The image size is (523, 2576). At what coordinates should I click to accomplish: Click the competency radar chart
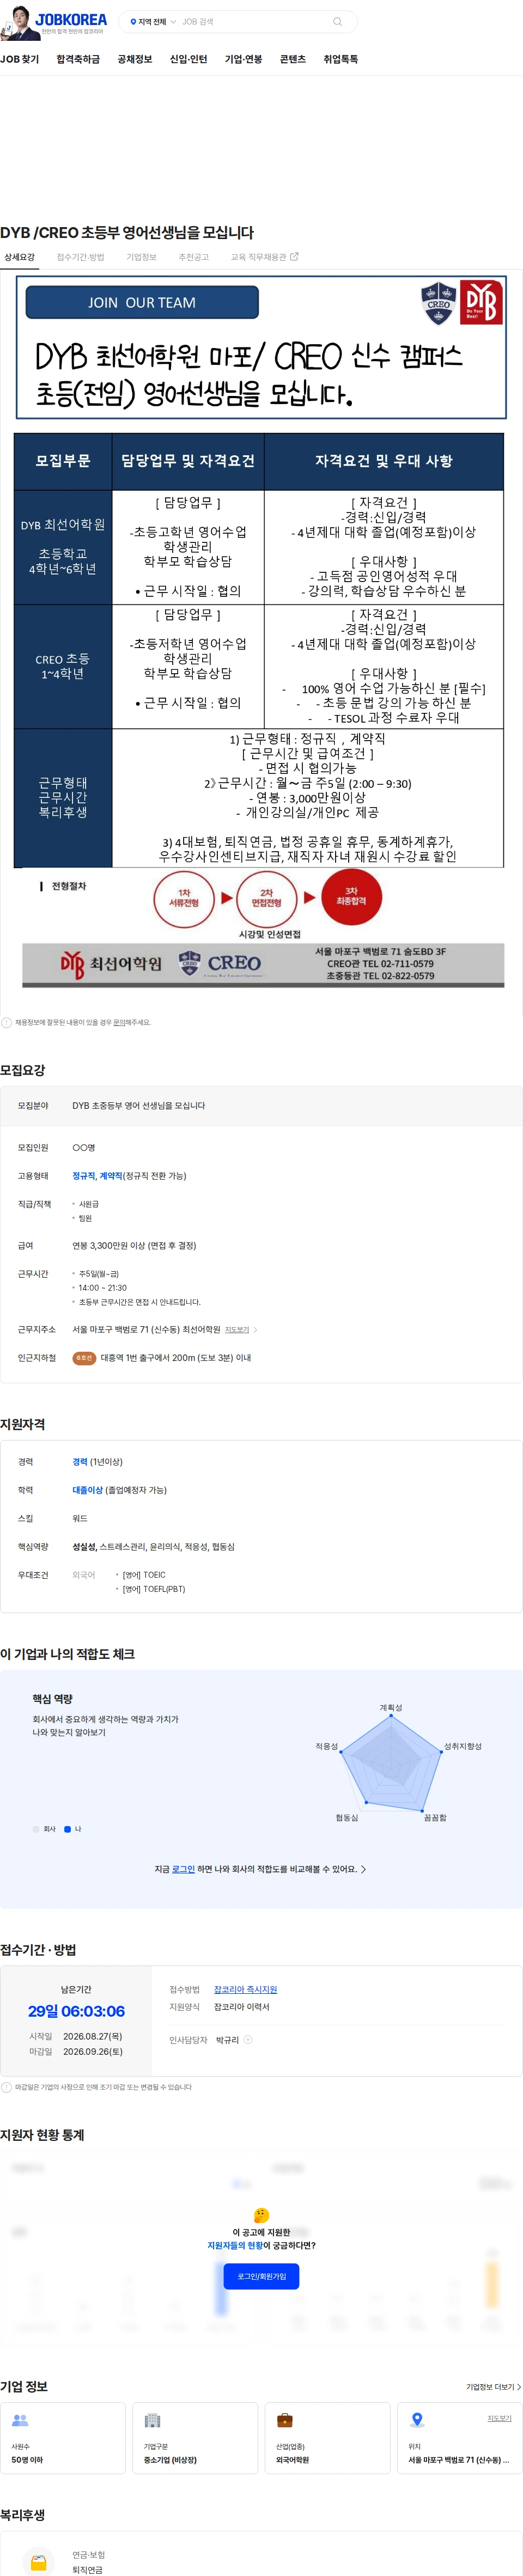coord(391,1765)
